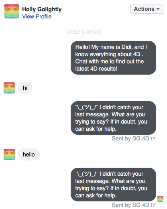
Task: Open the View Profile link
Action: pos(37,16)
